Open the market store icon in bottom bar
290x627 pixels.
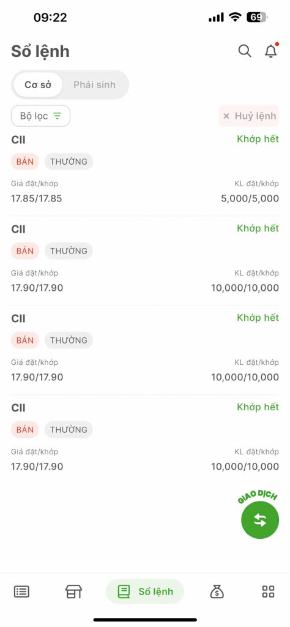(x=73, y=591)
